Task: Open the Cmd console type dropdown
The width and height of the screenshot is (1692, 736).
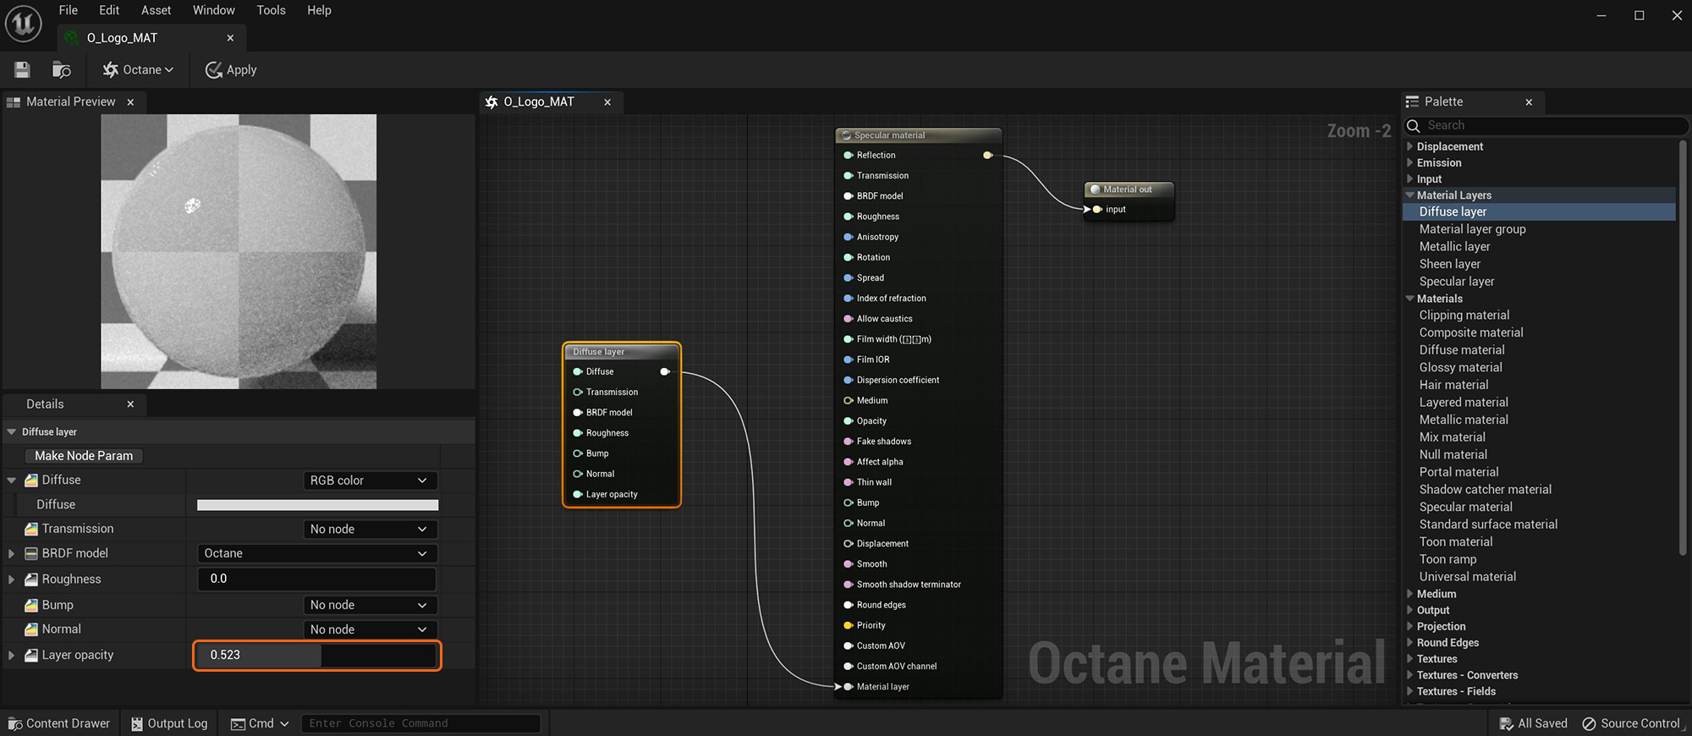Action: click(260, 723)
